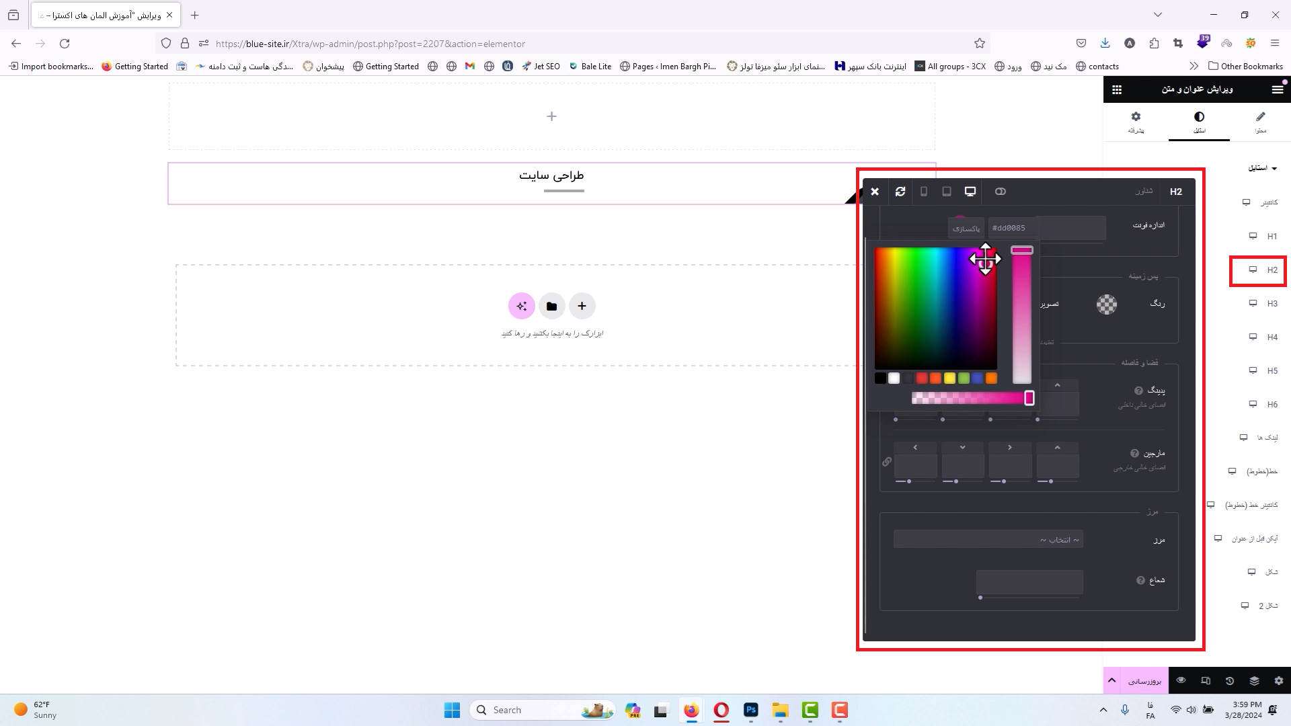Viewport: 1291px width, 726px height.
Task: Open H1 style settings
Action: [x=1264, y=236]
